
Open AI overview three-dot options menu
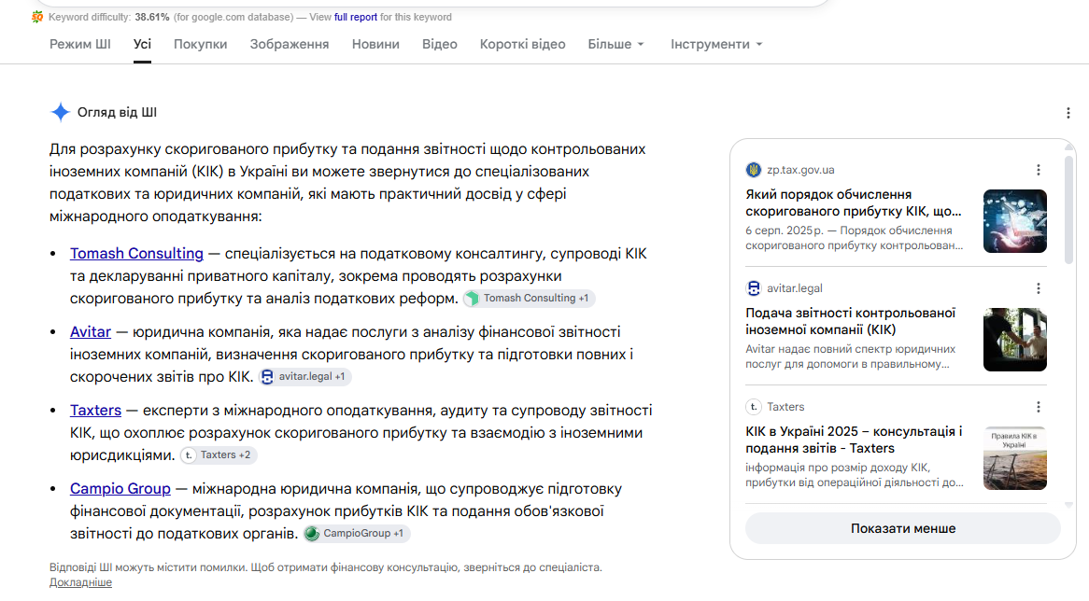click(1068, 112)
